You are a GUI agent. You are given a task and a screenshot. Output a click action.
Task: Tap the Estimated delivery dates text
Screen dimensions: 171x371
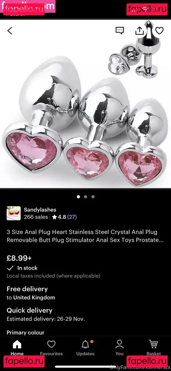coord(46,319)
